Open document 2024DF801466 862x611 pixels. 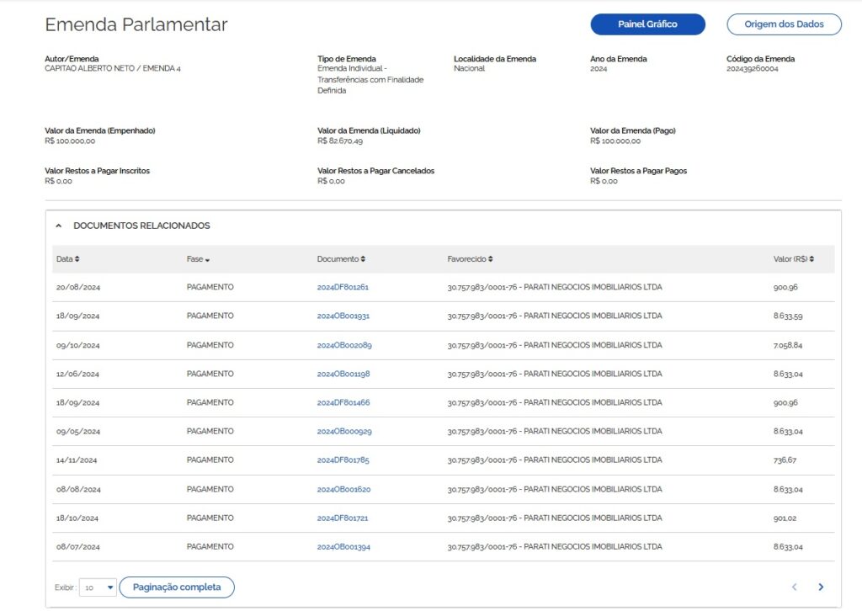[x=343, y=402]
